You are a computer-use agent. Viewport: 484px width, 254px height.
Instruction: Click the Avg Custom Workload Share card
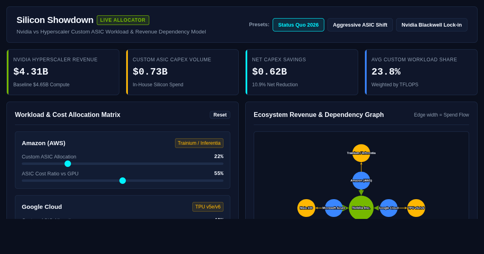[421, 72]
